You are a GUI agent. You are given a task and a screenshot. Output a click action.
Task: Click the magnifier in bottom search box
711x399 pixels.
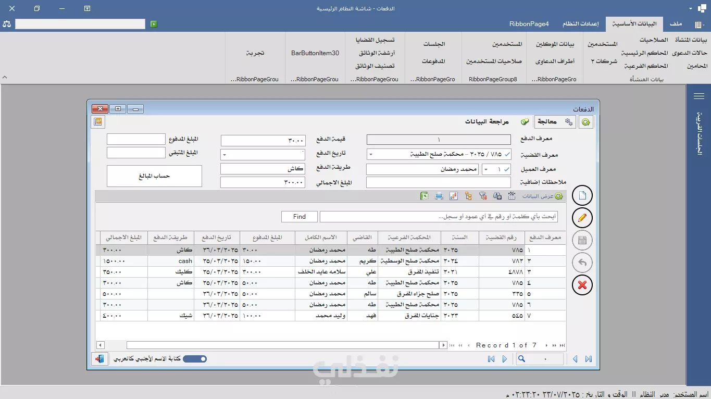(x=521, y=359)
